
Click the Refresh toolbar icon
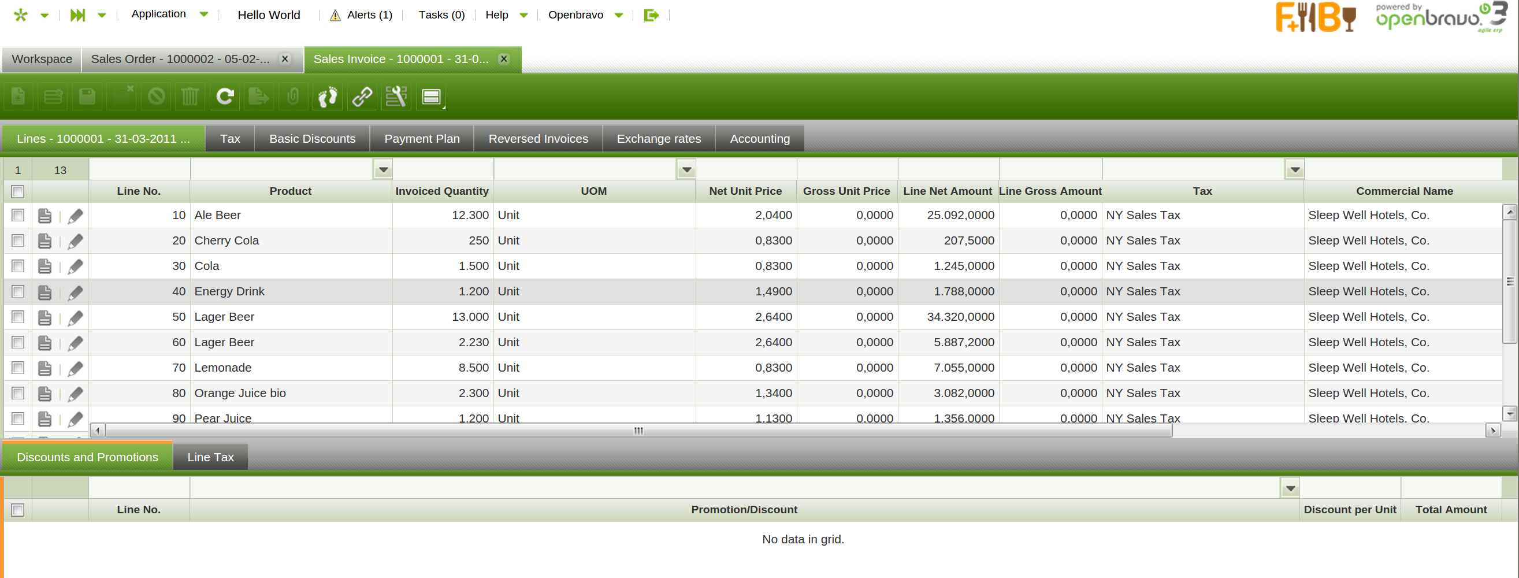click(225, 96)
